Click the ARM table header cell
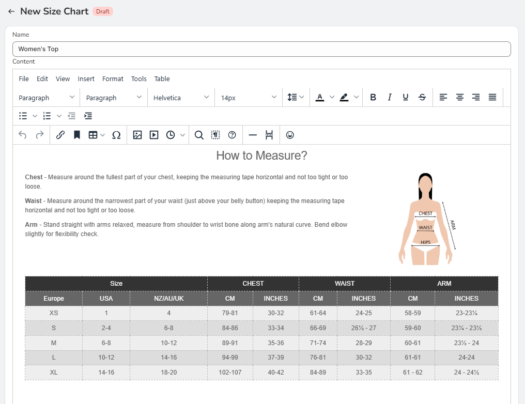Screen dimensions: 525x404 coord(444,284)
